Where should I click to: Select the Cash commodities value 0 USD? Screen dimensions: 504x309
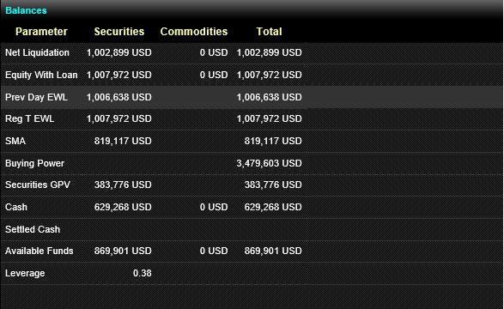214,207
